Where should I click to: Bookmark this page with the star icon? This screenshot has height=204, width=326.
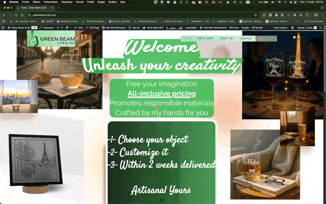click(x=256, y=15)
